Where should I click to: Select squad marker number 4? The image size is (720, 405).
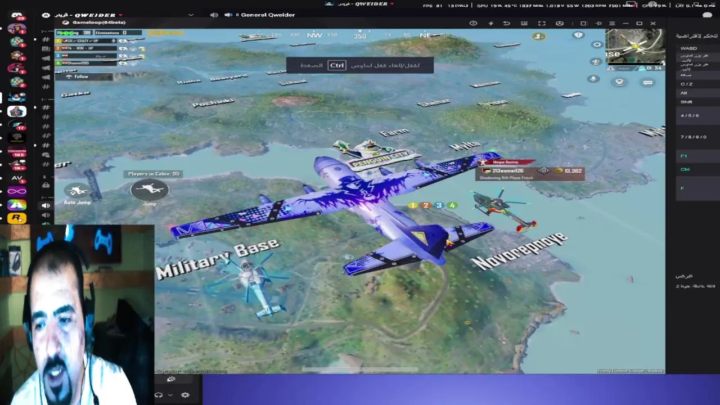452,205
